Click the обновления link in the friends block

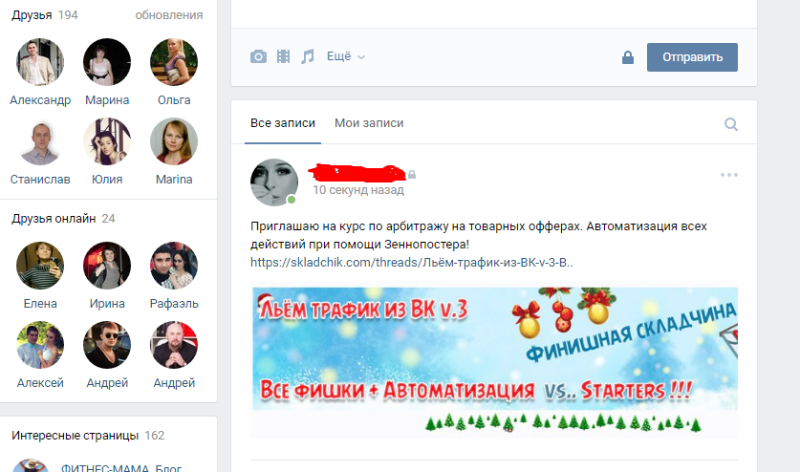click(169, 15)
